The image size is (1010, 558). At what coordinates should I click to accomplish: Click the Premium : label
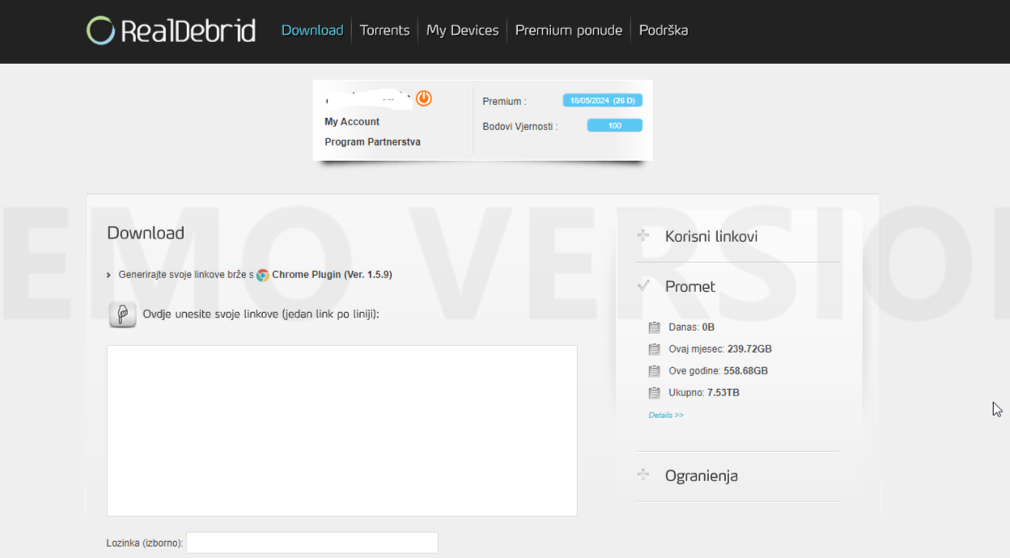[504, 102]
